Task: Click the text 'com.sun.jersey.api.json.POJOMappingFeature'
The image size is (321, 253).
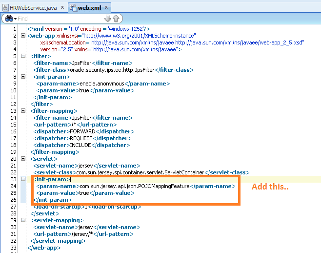Action: 135,186
